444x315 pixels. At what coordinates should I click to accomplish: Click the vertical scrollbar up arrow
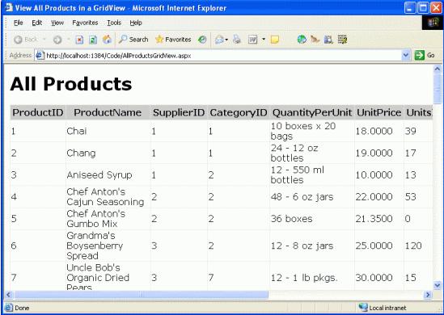(438, 69)
